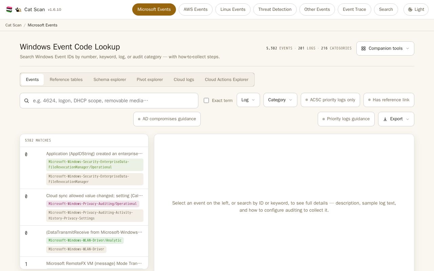Image resolution: width=434 pixels, height=271 pixels.
Task: Toggle Priority logs guidance filter
Action: click(x=346, y=119)
